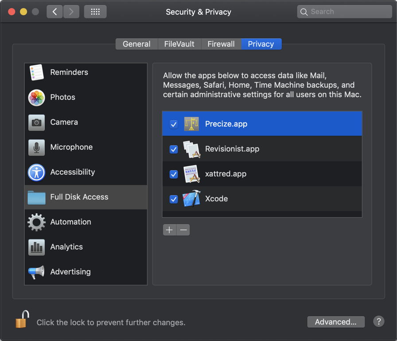397x341 pixels.
Task: Click the lock icon to prevent changes
Action: pos(22,319)
